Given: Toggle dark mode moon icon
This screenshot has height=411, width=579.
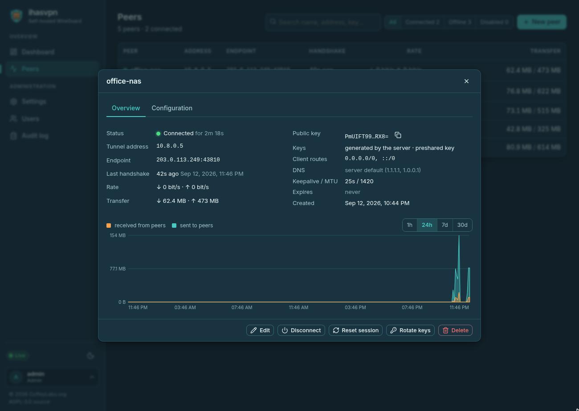Looking at the screenshot, I should pyautogui.click(x=90, y=355).
